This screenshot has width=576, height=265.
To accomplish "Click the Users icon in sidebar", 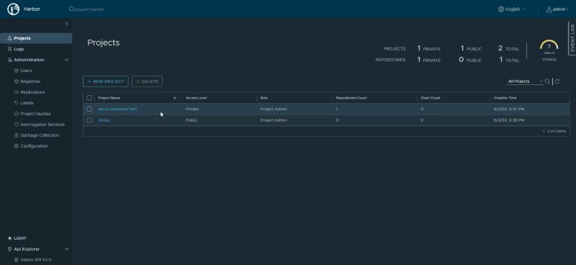I will (x=16, y=71).
